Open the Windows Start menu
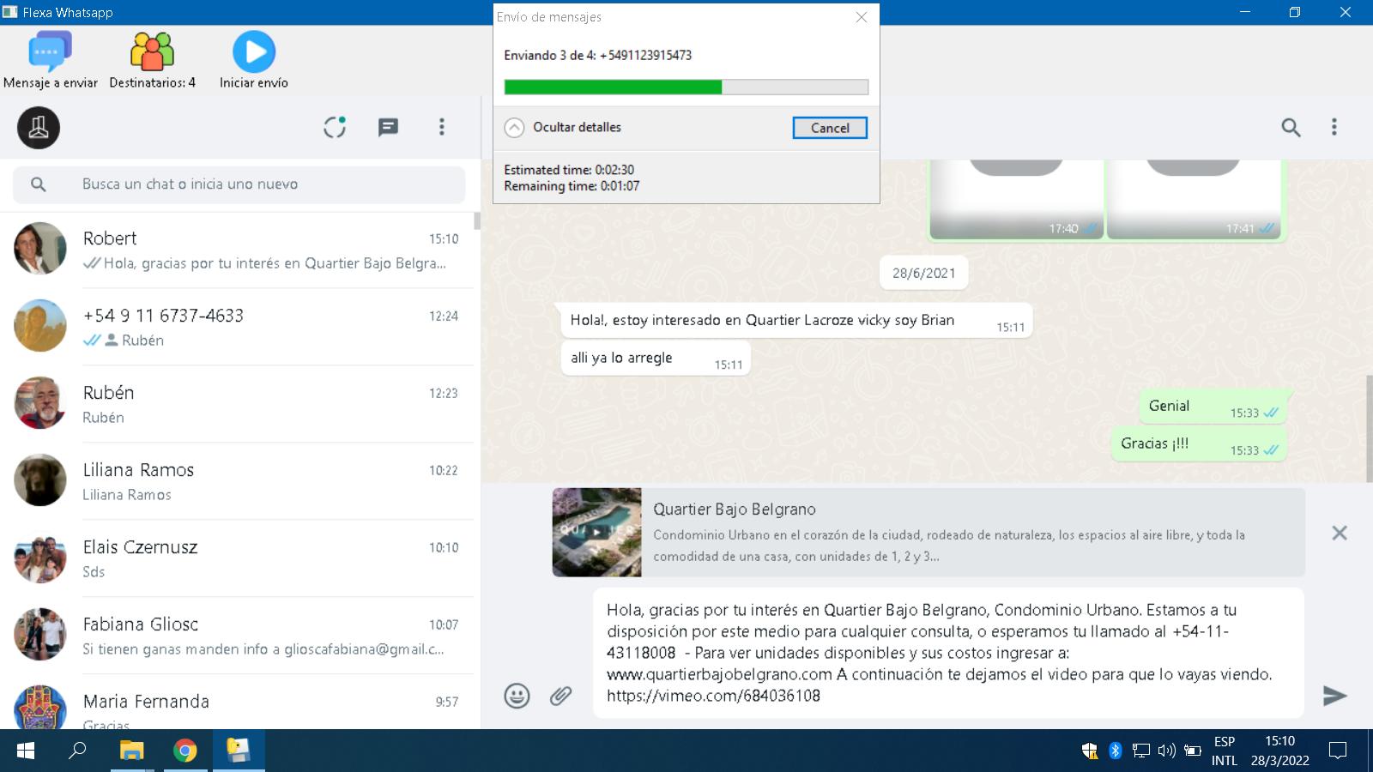Image resolution: width=1373 pixels, height=772 pixels. point(26,751)
